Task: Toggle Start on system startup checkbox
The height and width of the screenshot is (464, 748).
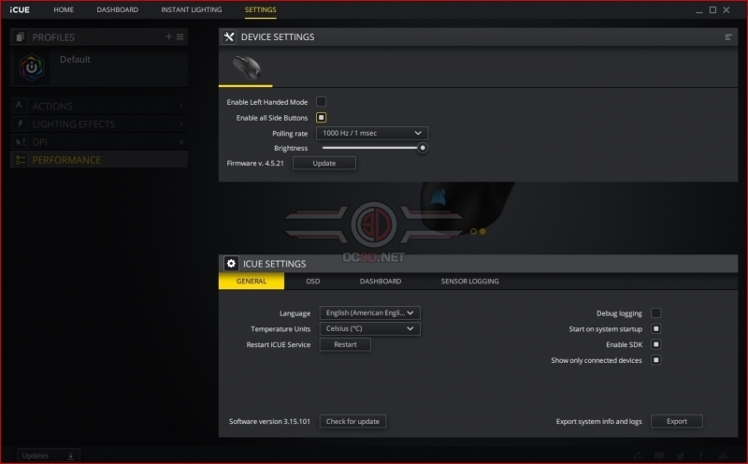Action: click(656, 328)
